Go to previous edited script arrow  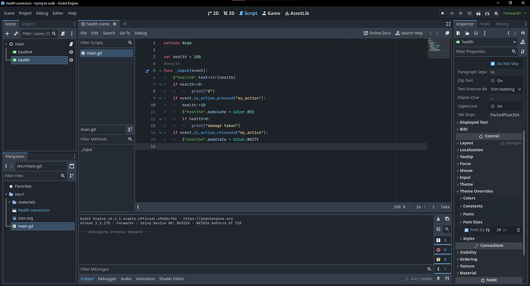(x=431, y=33)
